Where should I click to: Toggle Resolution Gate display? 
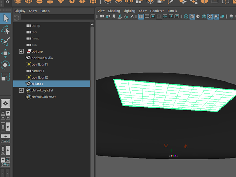tap(153, 16)
